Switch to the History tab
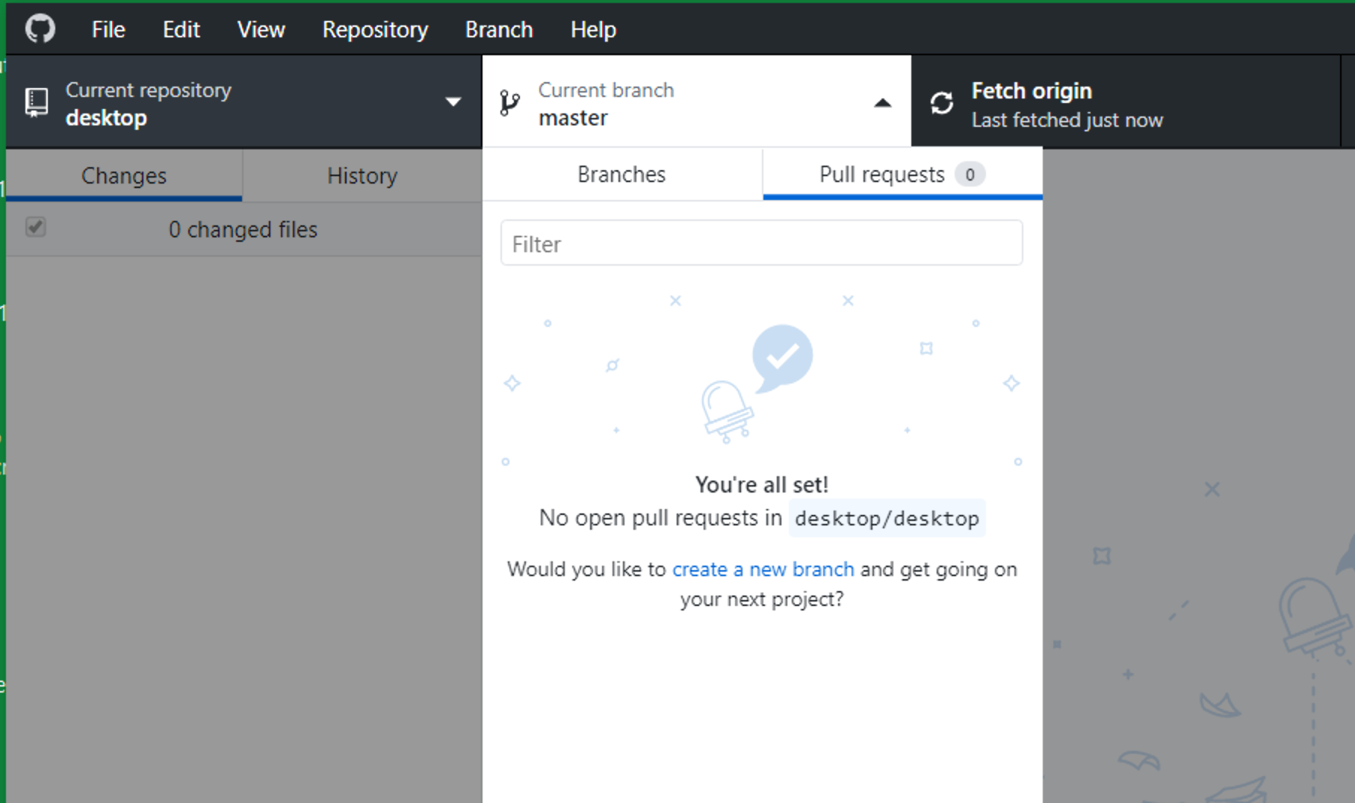The height and width of the screenshot is (803, 1355). tap(362, 175)
